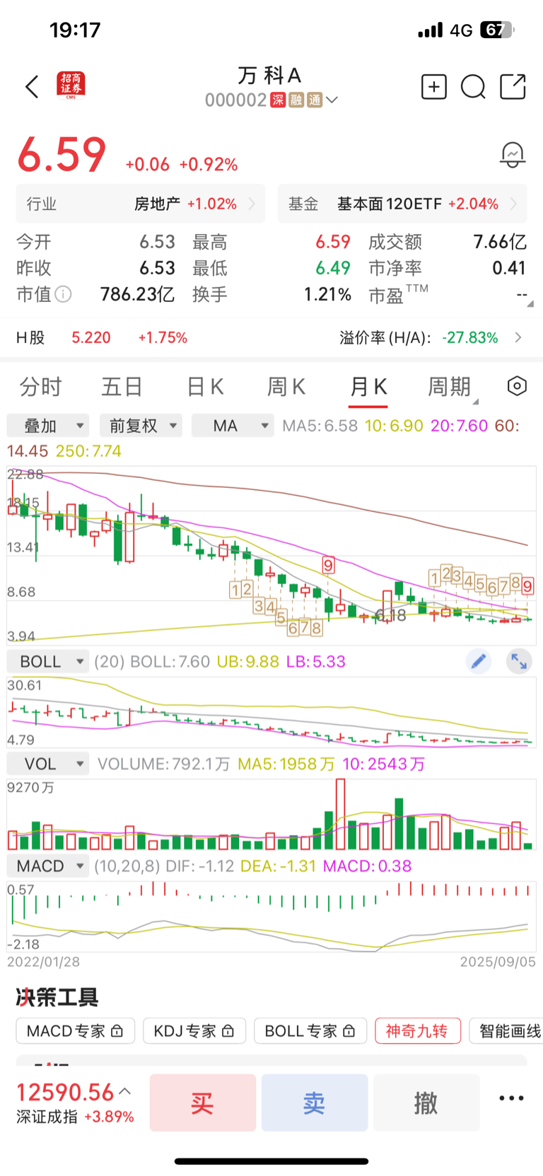
Task: Open BOLL indicator selector dropdown
Action: [x=48, y=661]
